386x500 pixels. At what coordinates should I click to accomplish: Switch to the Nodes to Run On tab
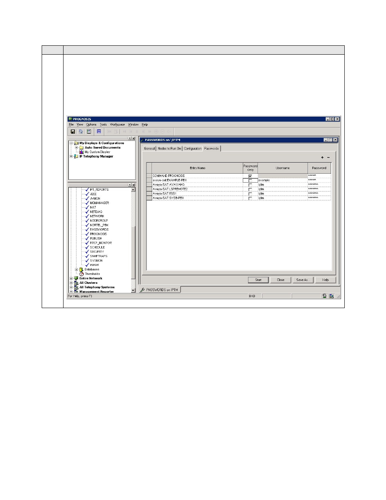169,149
